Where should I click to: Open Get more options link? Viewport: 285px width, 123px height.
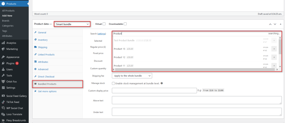pyautogui.click(x=47, y=91)
